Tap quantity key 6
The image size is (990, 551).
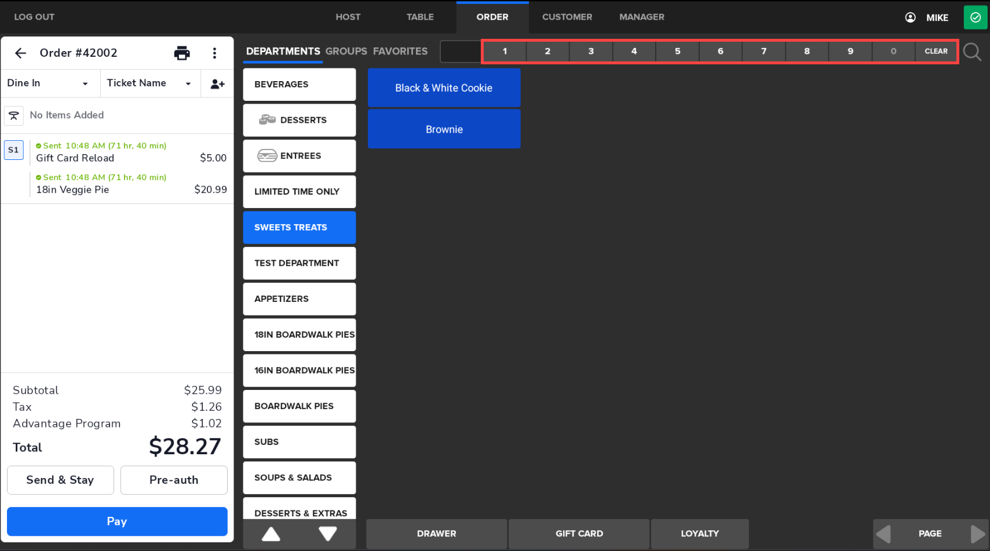[x=720, y=52]
